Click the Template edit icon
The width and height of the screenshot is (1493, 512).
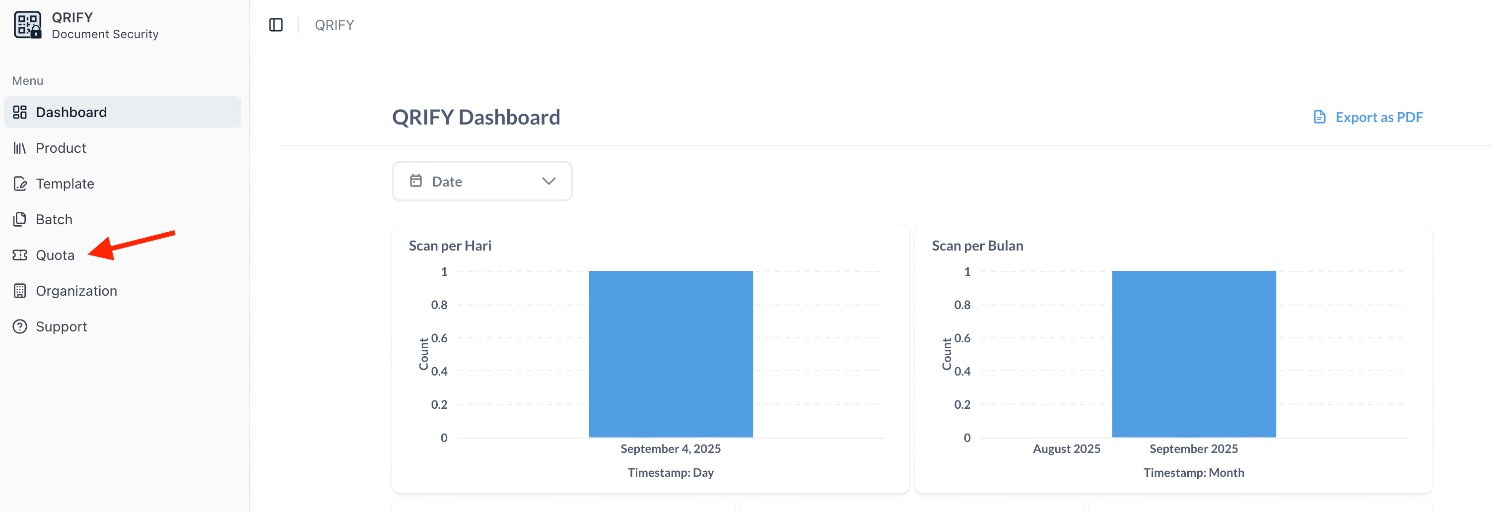point(20,184)
